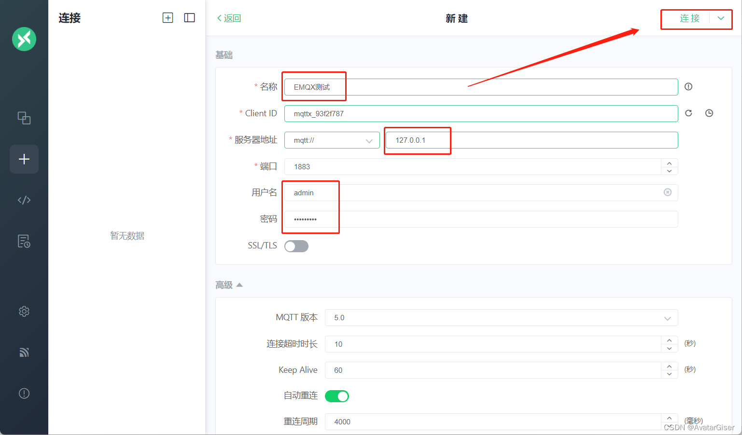Focus the host address 127.0.0.1 field

[x=532, y=140]
